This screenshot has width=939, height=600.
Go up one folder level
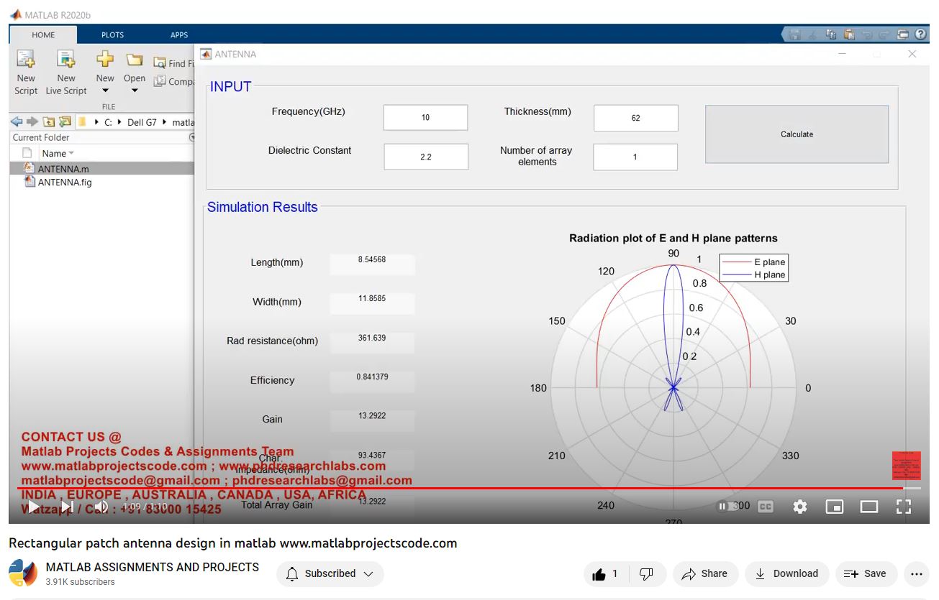[x=48, y=122]
